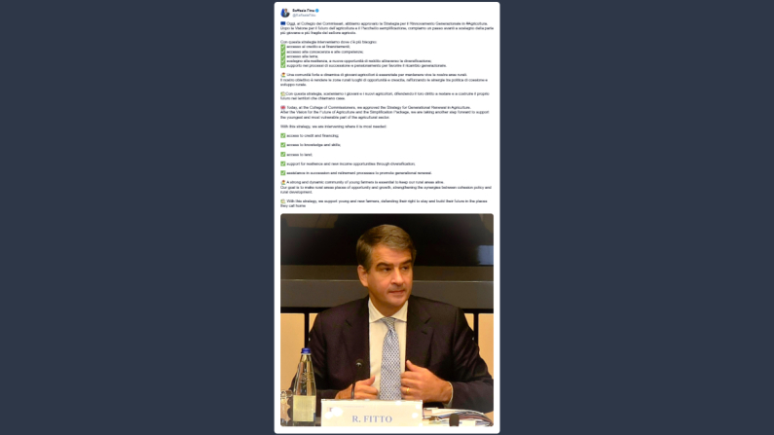The width and height of the screenshot is (774, 435).
Task: Open the attached photo of R. Fitto
Action: pos(387,319)
